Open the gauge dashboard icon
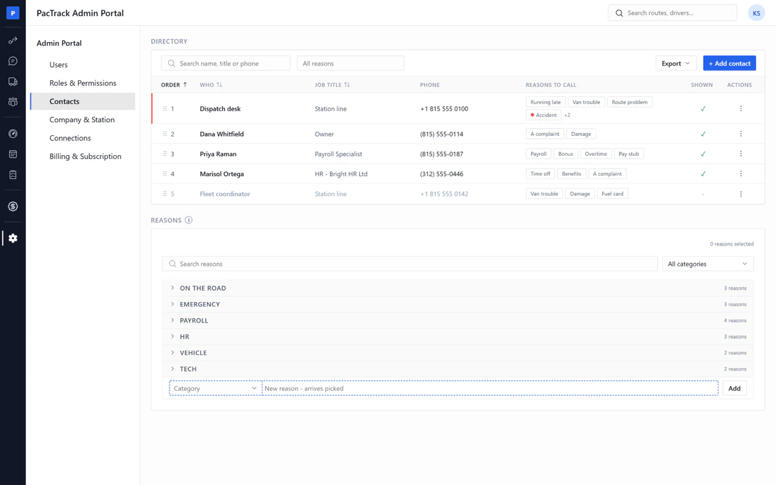 click(12, 134)
